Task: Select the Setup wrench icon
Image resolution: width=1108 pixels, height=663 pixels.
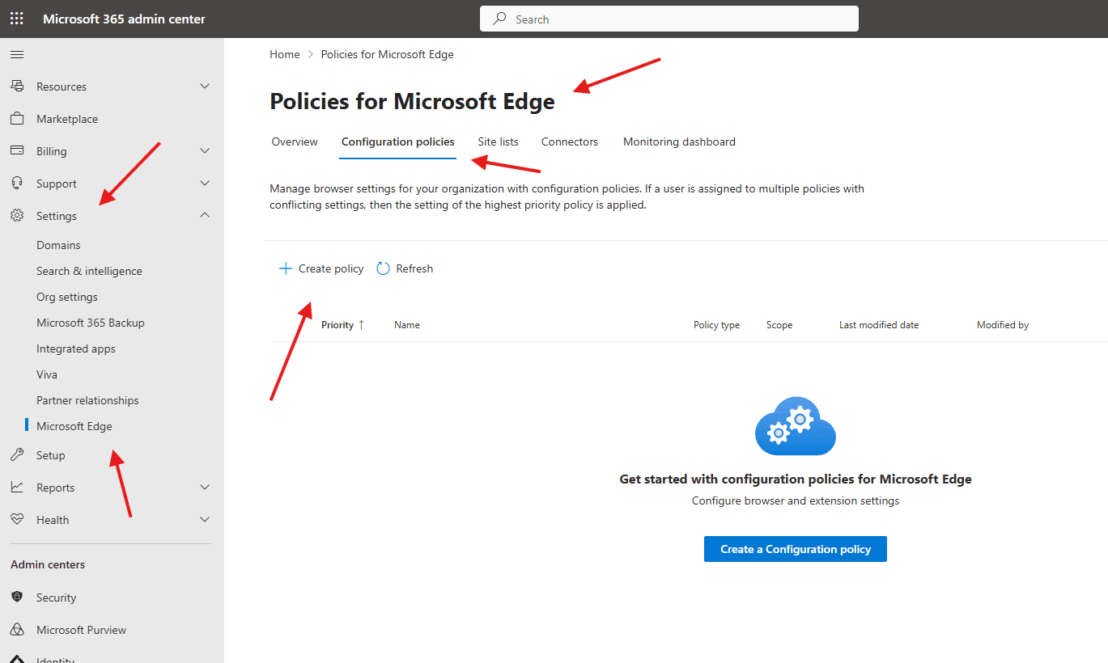Action: [x=17, y=454]
